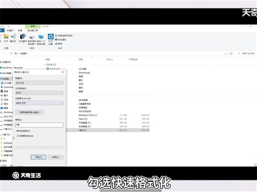
Task: Close the Format U盘 dialog with the X
Action: point(63,72)
